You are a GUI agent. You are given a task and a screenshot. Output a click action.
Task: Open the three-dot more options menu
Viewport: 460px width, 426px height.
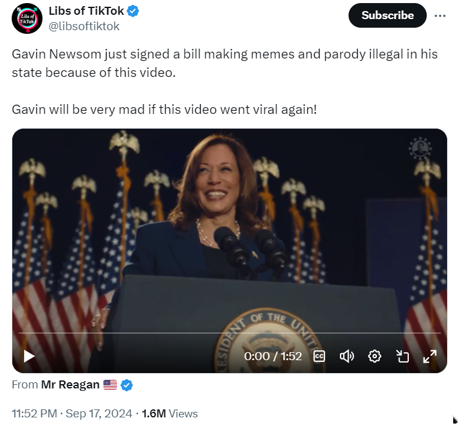[440, 15]
